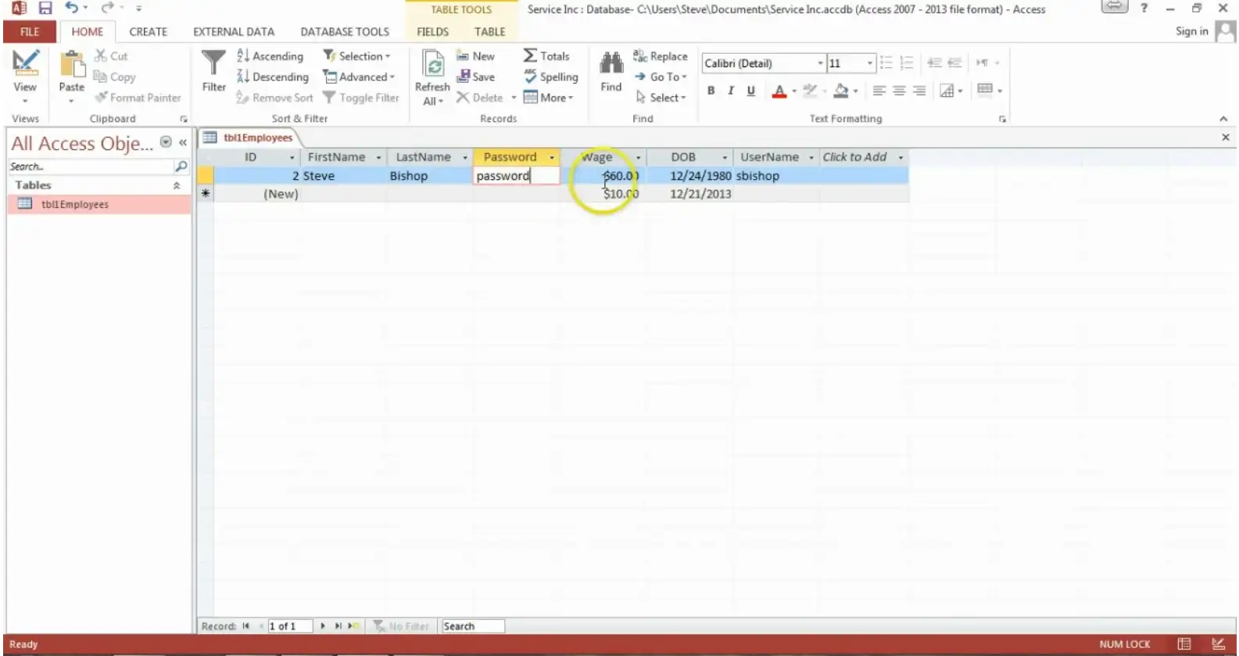Switch to the CREATE ribbon tab

click(148, 32)
